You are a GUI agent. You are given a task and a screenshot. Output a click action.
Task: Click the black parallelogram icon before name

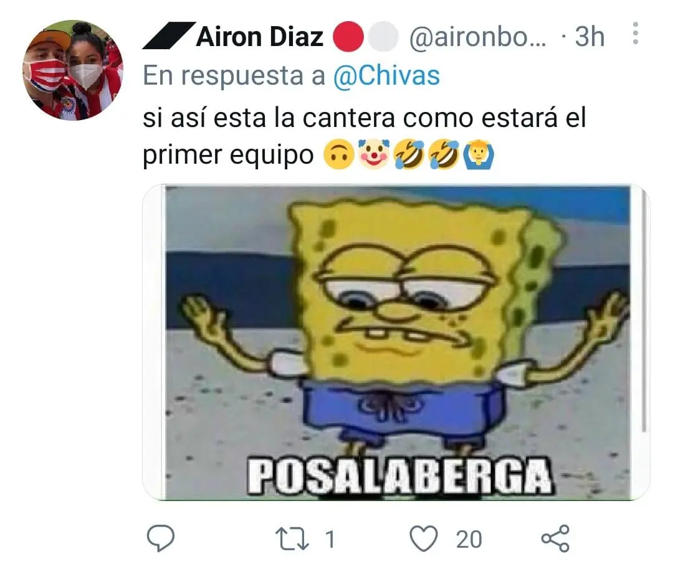(168, 35)
